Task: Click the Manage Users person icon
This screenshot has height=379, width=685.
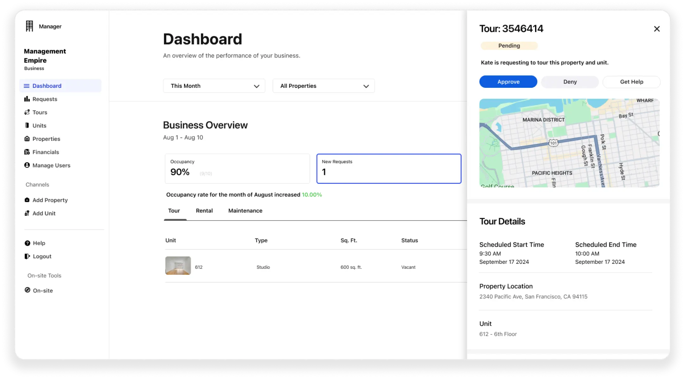Action: pyautogui.click(x=27, y=165)
